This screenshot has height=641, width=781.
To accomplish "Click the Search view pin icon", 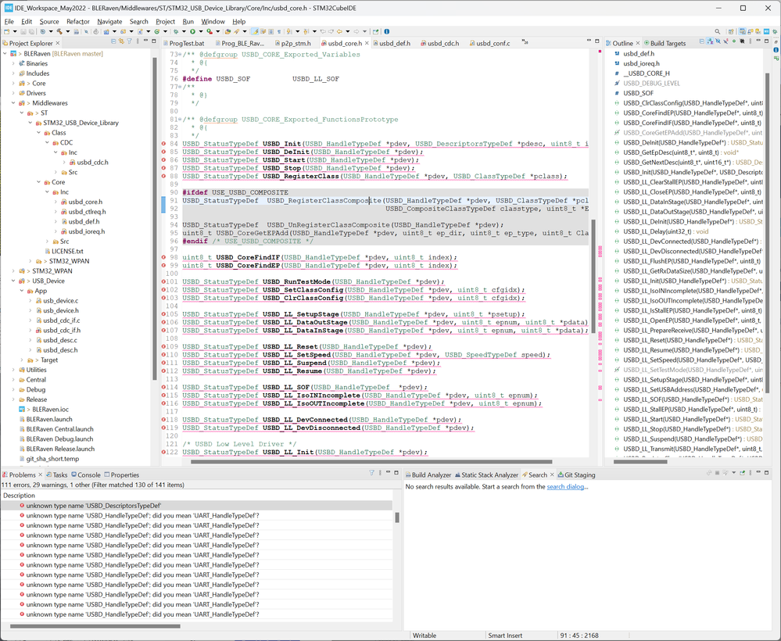I will tap(742, 473).
